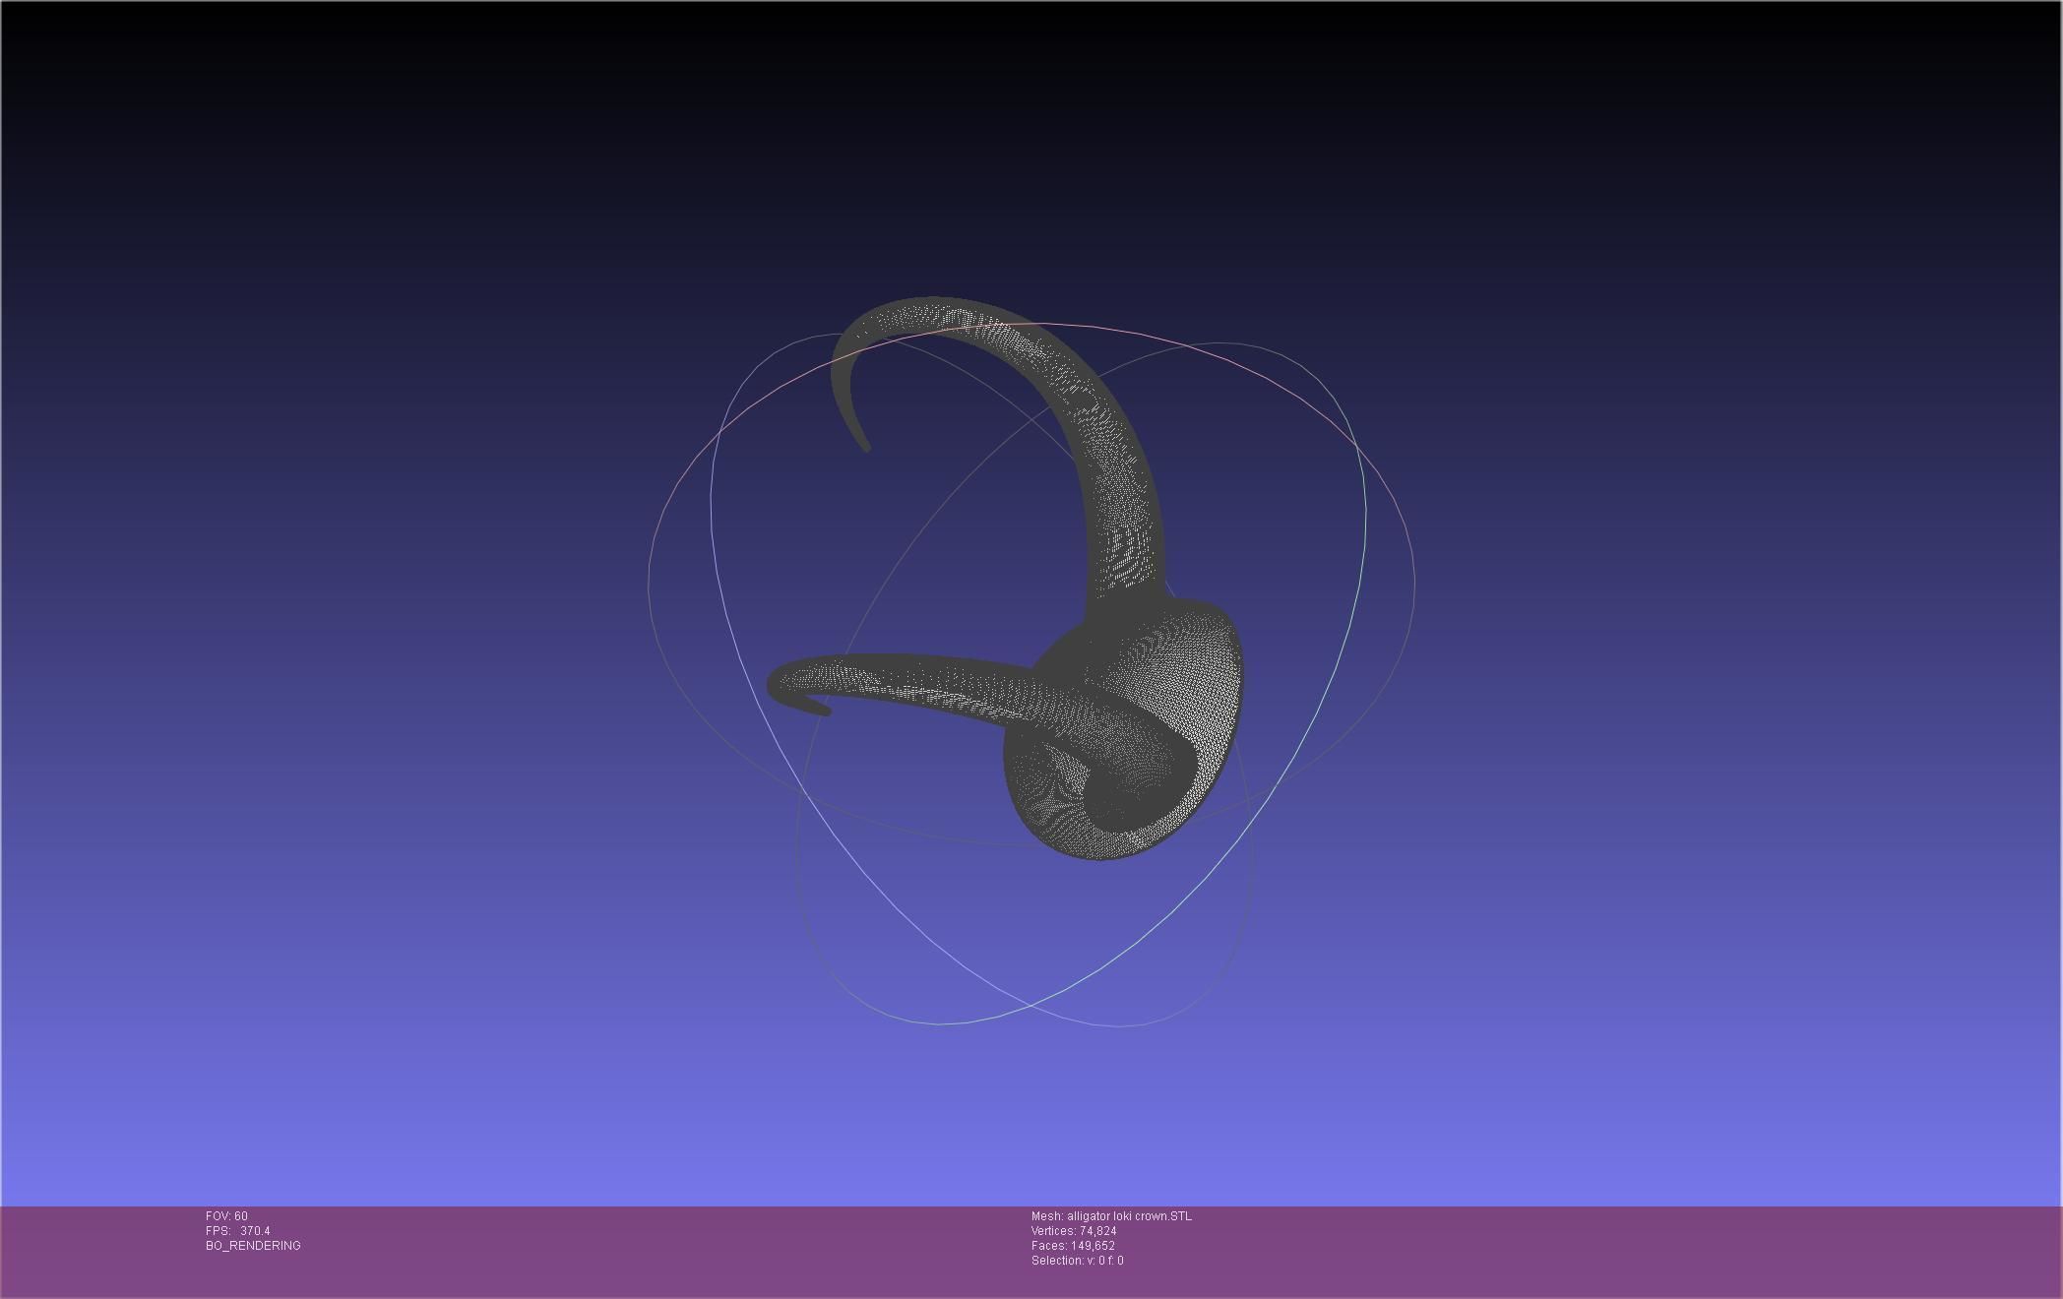
Task: Click the 'Selection: v: 0 f: 0' text
Action: click(1077, 1261)
